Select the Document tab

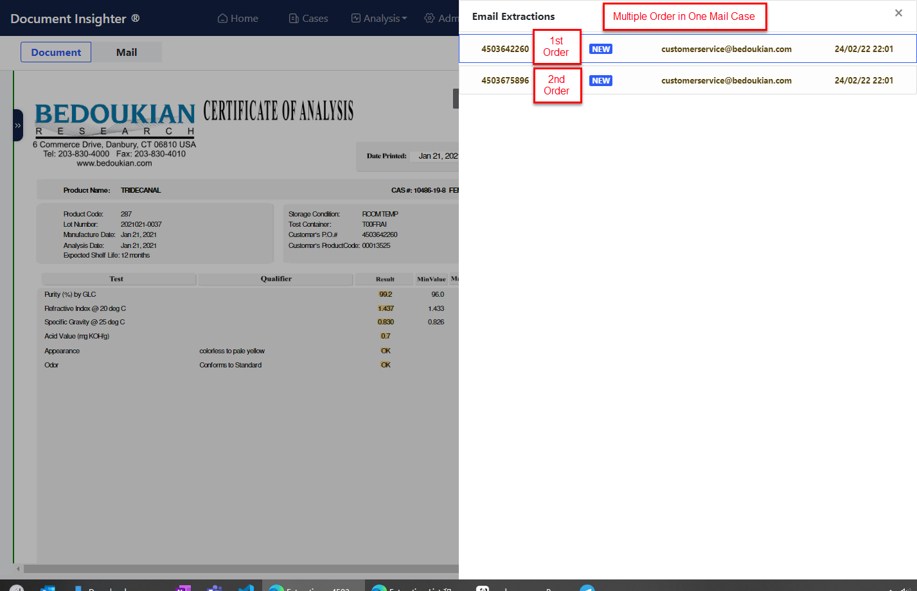click(x=56, y=53)
